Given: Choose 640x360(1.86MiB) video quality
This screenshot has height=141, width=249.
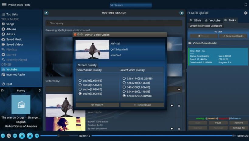Looking at the screenshot, I should point(136,87).
